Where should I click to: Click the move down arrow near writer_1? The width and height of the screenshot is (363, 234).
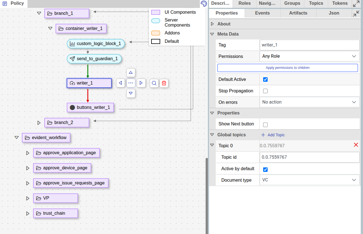pos(131,93)
